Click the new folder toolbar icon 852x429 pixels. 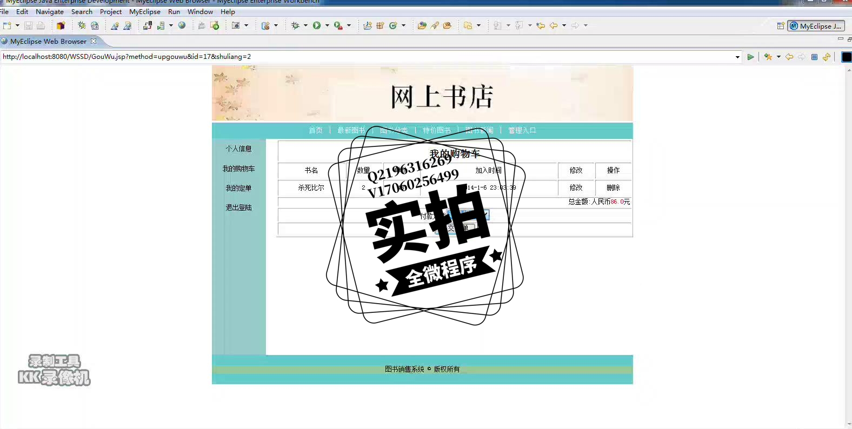click(468, 25)
